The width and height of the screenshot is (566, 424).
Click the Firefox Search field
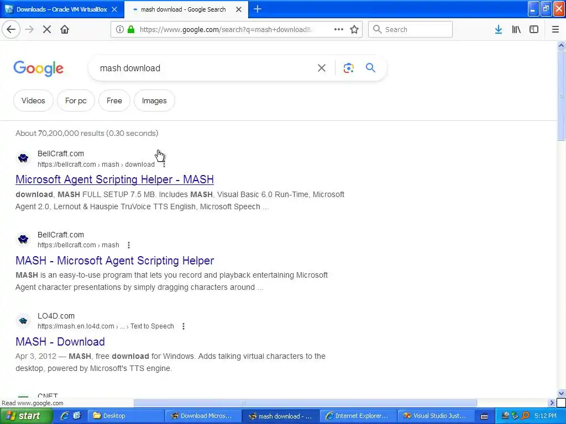(x=411, y=30)
